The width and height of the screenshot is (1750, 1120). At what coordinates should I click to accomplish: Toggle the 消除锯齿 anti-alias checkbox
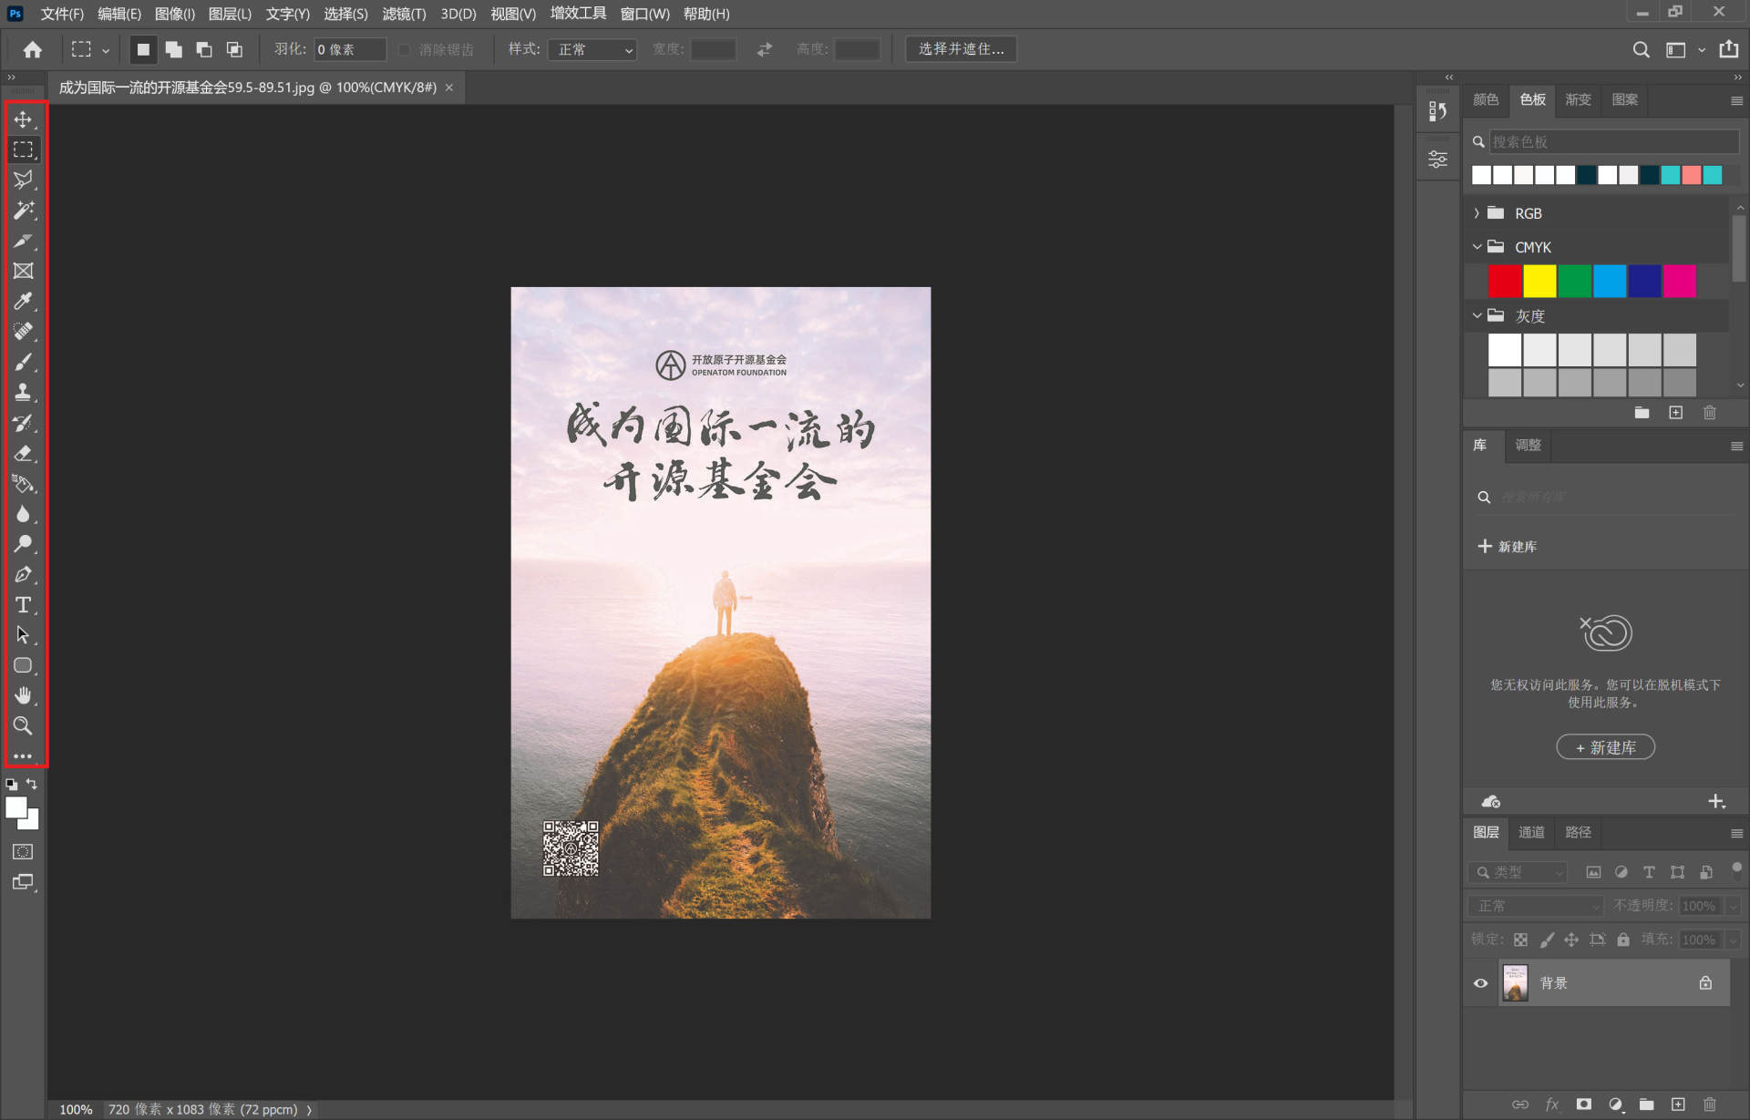[x=405, y=49]
